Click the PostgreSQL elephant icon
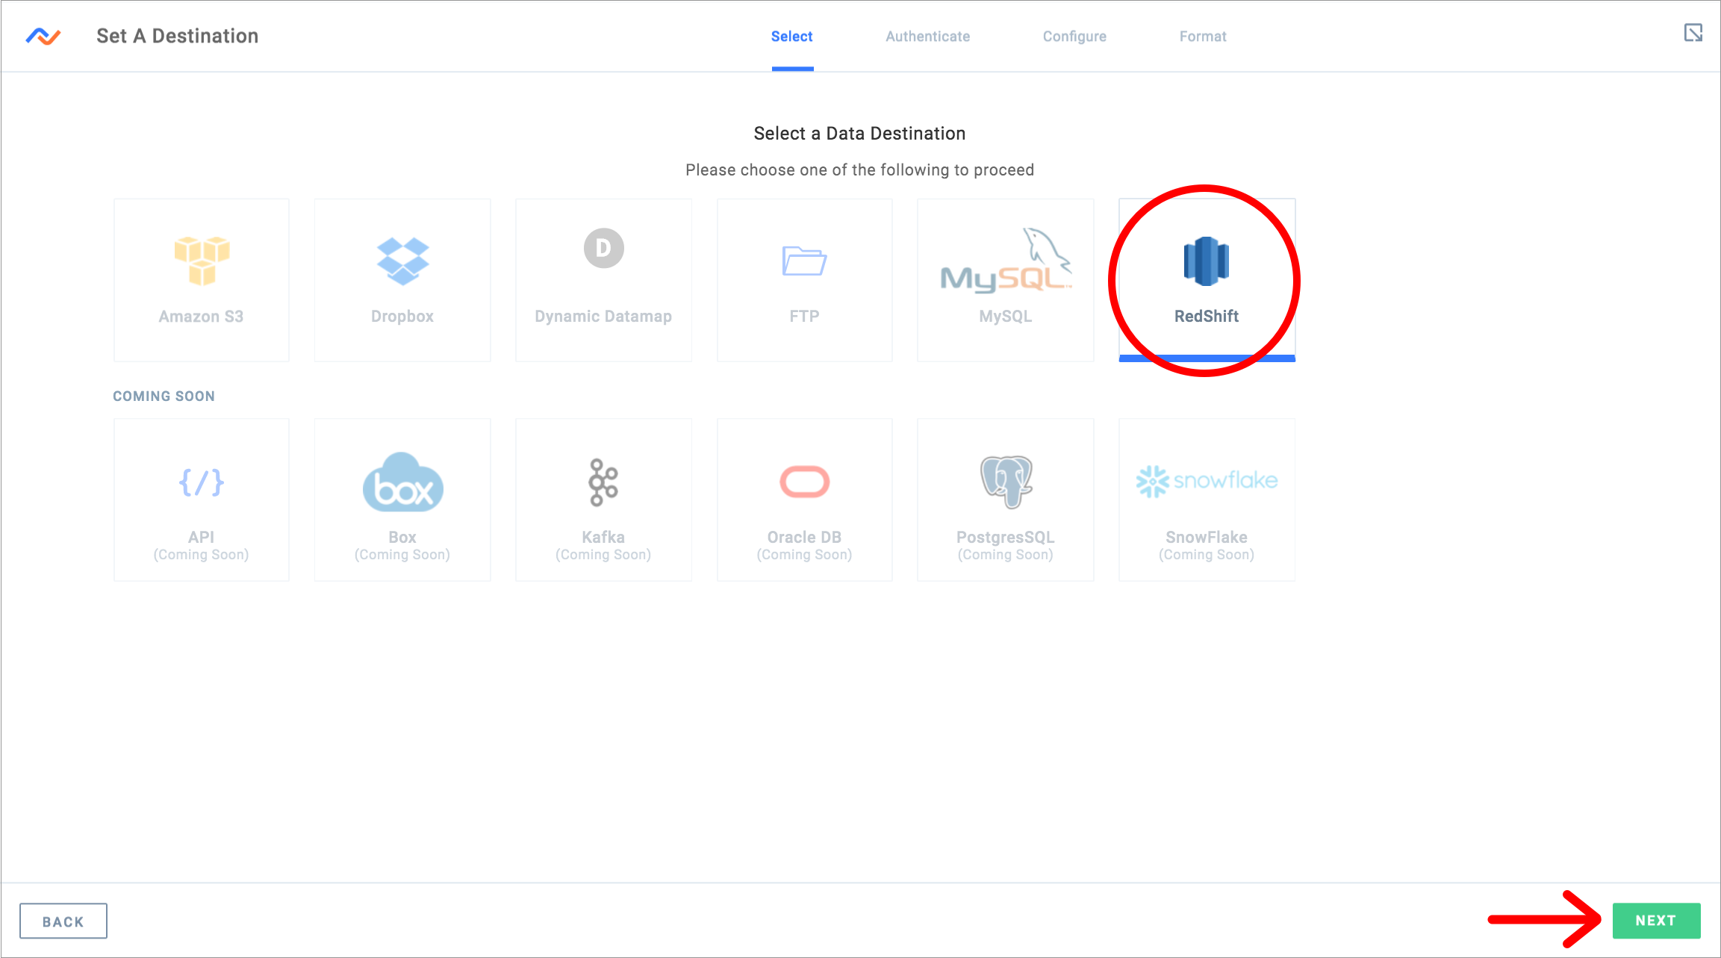The image size is (1721, 958). pyautogui.click(x=1006, y=482)
